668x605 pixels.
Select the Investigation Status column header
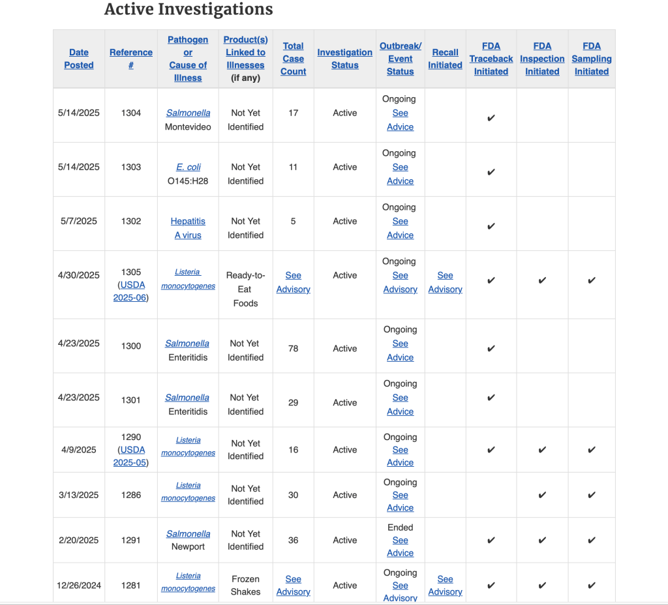coord(344,59)
